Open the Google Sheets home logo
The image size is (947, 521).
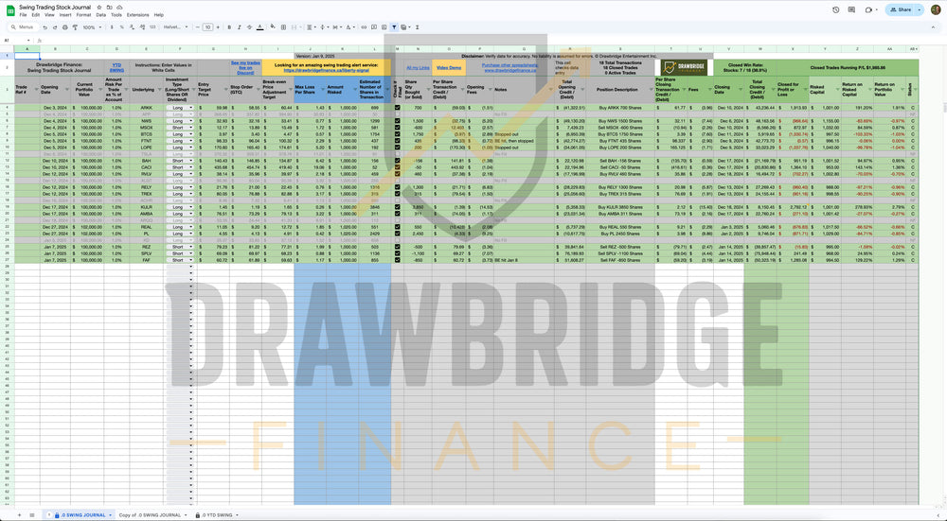coord(10,10)
